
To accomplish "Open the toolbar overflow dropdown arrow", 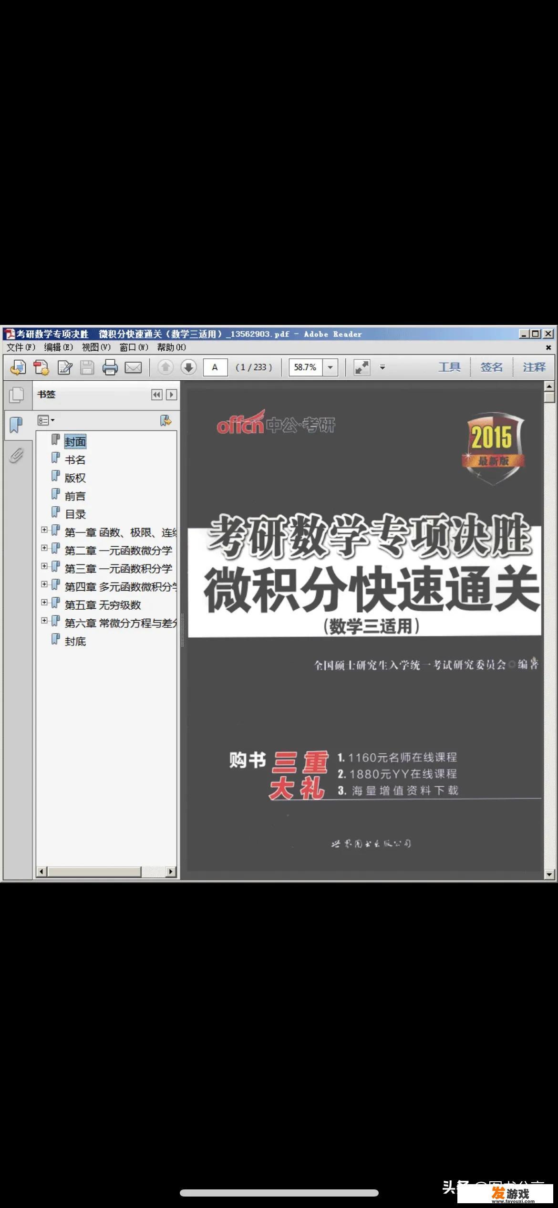I will click(x=382, y=367).
